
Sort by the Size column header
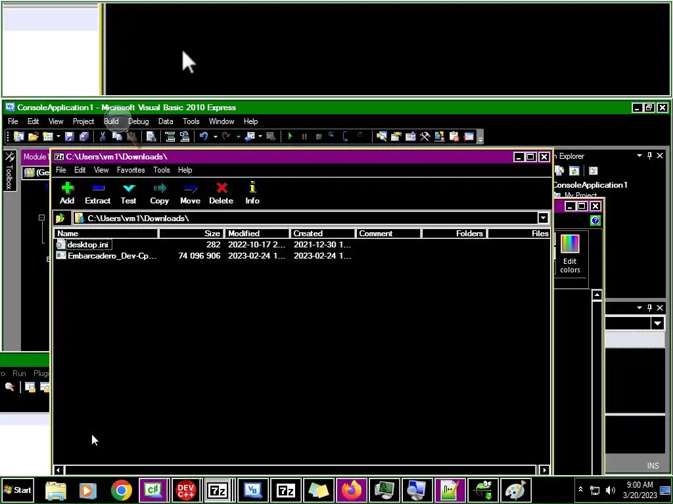(191, 234)
